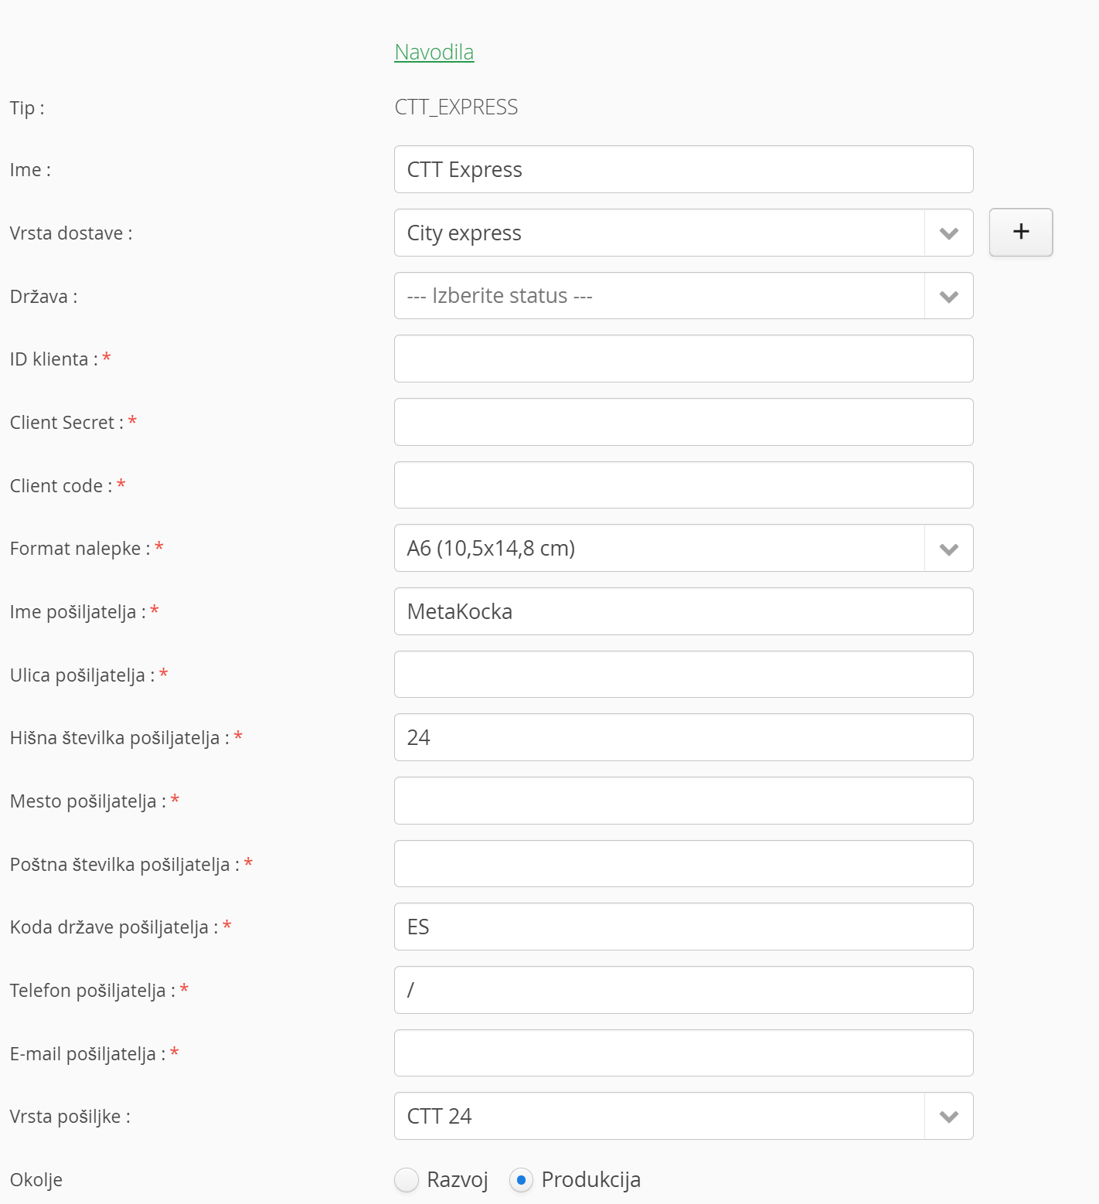
Task: Open the Format nalepke A6 dropdown
Action: coord(683,548)
